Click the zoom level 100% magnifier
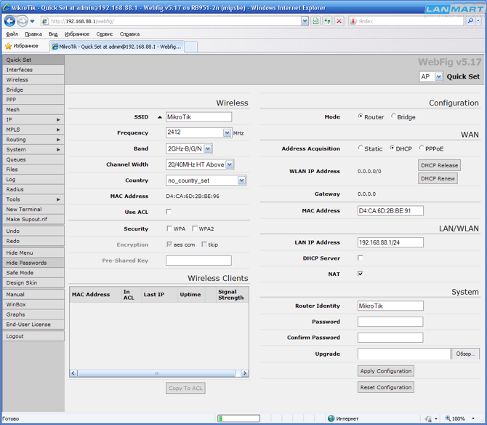 click(x=448, y=418)
